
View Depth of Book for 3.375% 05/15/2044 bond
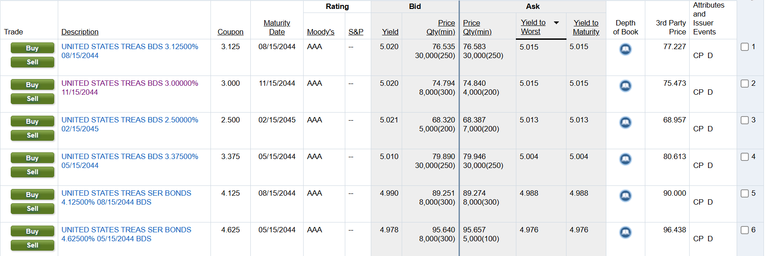click(x=625, y=159)
